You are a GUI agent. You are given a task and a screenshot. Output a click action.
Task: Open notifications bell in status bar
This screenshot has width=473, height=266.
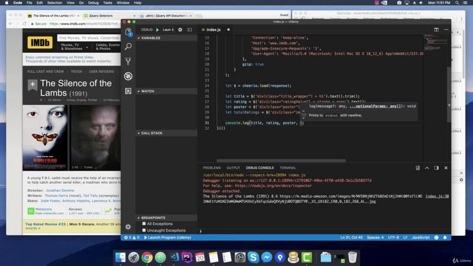[445, 238]
